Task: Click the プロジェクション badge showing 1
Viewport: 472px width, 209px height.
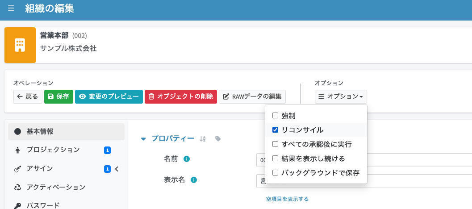Action: coord(107,150)
